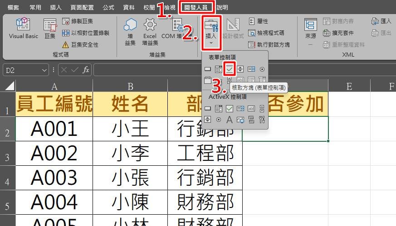Click the select-all corner triangle
This screenshot has height=226, width=396.
pyautogui.click(x=10, y=86)
